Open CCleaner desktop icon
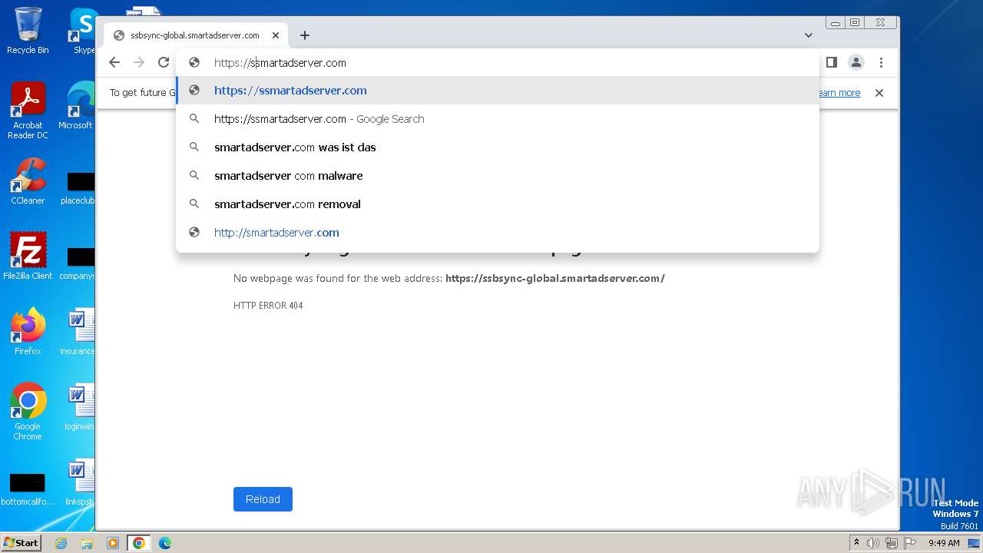The width and height of the screenshot is (983, 553). pos(28,181)
